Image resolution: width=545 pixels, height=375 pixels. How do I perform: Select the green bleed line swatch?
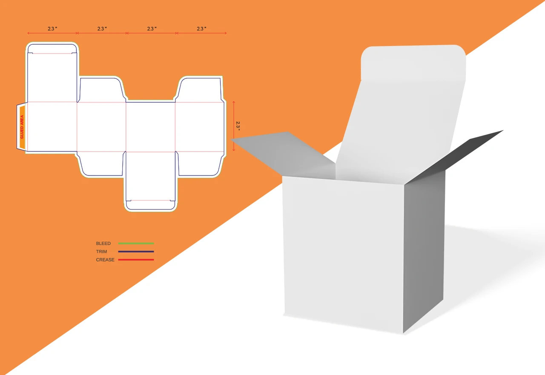pos(136,243)
